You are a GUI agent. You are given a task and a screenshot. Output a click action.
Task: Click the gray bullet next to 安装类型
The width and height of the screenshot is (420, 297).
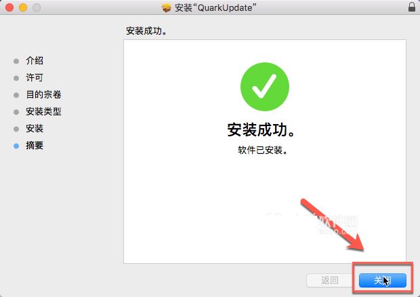tap(16, 112)
